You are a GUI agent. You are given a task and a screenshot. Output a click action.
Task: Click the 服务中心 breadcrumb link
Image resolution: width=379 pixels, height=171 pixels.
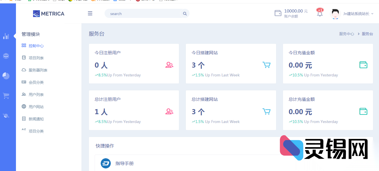pyautogui.click(x=346, y=34)
